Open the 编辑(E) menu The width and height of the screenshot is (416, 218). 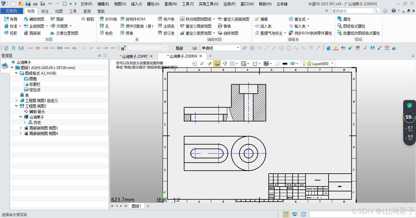click(103, 4)
